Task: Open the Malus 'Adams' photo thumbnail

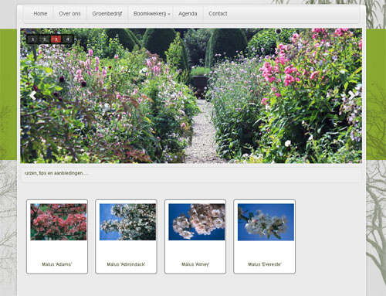Action: pyautogui.click(x=59, y=222)
